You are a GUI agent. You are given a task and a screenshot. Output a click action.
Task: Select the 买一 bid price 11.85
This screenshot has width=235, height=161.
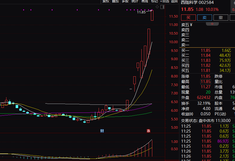pyautogui.click(x=205, y=50)
